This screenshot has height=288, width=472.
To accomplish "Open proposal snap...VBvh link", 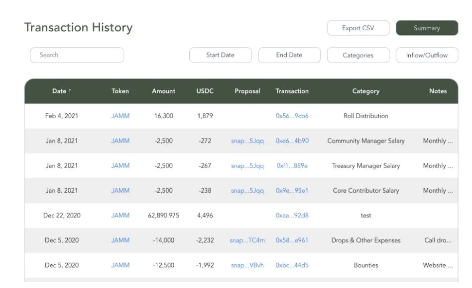I will [247, 265].
